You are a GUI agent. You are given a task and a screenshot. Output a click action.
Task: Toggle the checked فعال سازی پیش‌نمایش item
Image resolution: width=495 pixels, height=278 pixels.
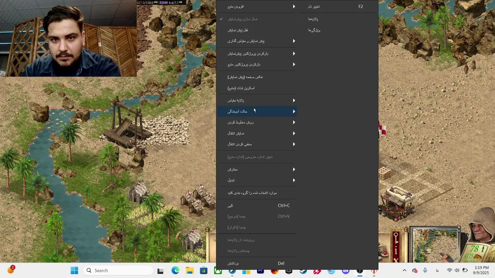coord(257,19)
